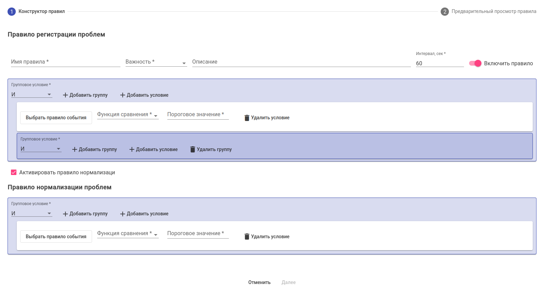Click the 'Интервал, сек' field
The width and height of the screenshot is (543, 296).
pos(439,63)
